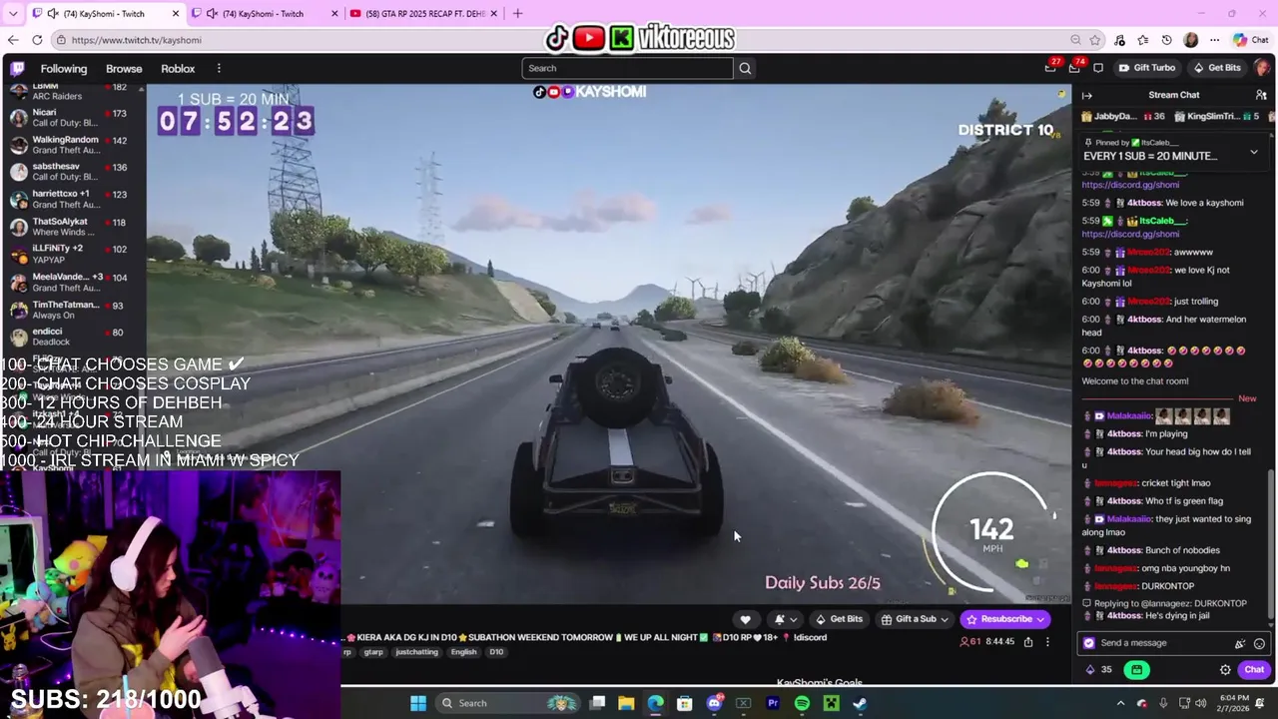Open the emote picker smiley in chat
Image resolution: width=1278 pixels, height=719 pixels.
[x=1259, y=644]
